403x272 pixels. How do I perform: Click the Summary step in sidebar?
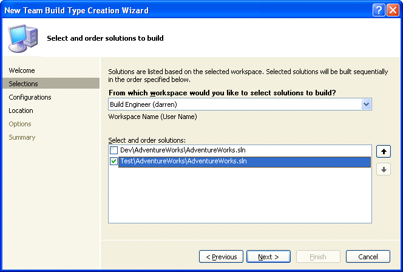point(22,137)
